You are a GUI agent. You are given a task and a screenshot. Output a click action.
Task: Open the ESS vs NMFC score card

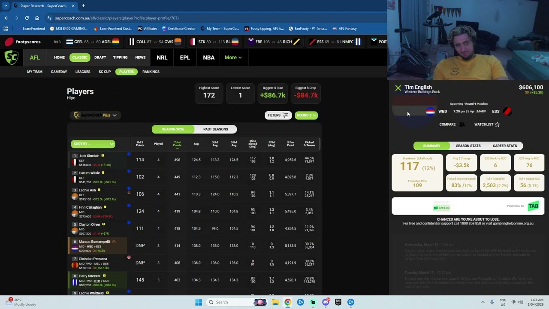click(x=335, y=42)
